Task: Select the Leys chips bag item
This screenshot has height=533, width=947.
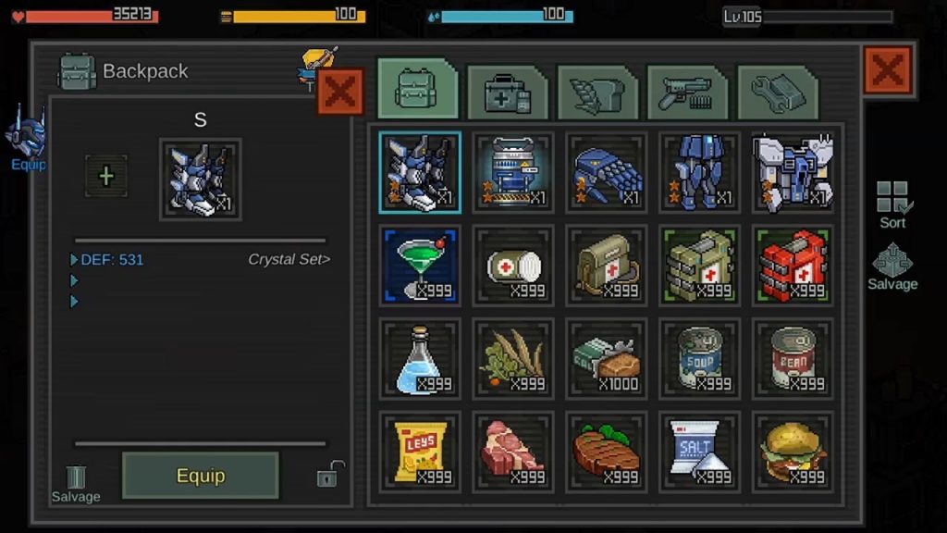Action: point(420,452)
